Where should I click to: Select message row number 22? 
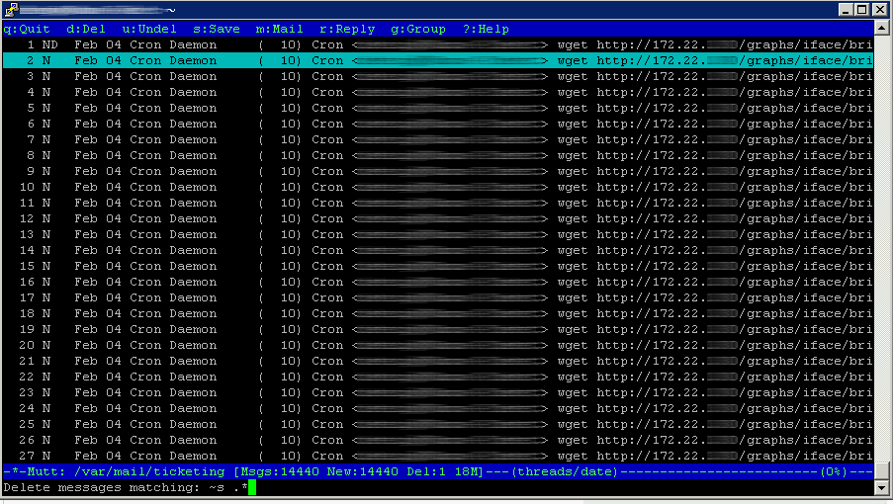tap(437, 377)
